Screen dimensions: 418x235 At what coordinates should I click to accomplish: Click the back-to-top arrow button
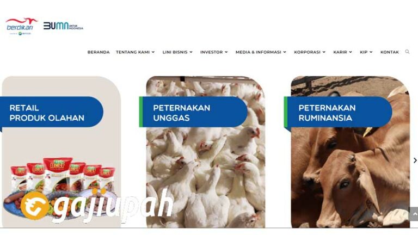[x=414, y=214]
